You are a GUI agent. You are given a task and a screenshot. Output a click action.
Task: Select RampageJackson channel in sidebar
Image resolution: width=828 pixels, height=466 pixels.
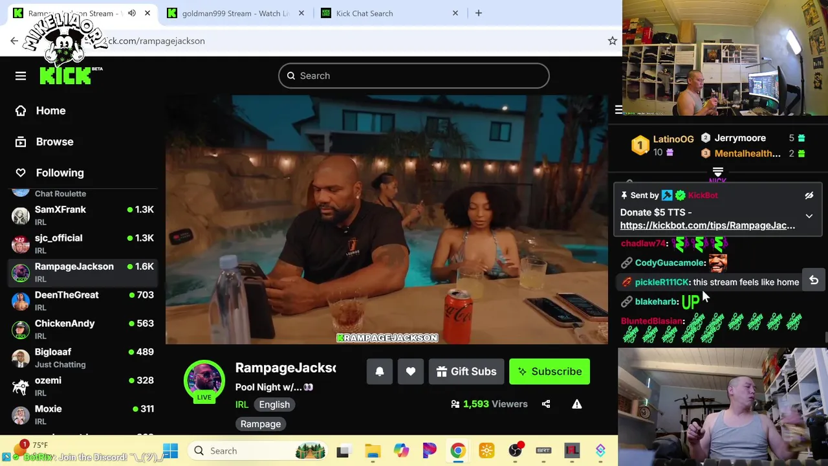pos(83,272)
